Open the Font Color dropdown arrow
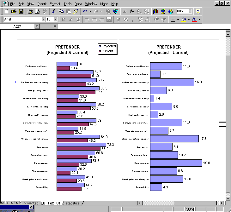The image size is (231, 212). (x=199, y=20)
